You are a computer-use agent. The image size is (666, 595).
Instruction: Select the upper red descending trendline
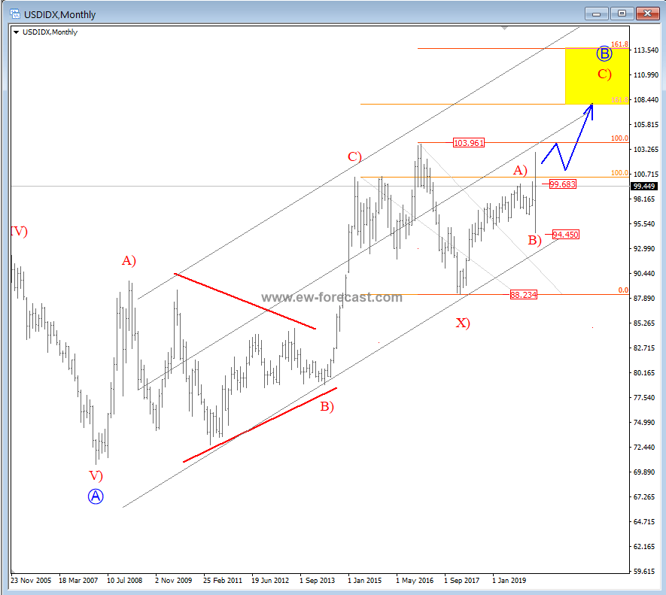pos(245,301)
